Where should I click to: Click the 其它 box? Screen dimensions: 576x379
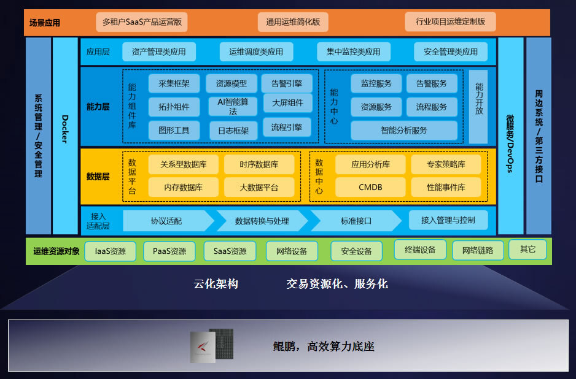click(528, 249)
